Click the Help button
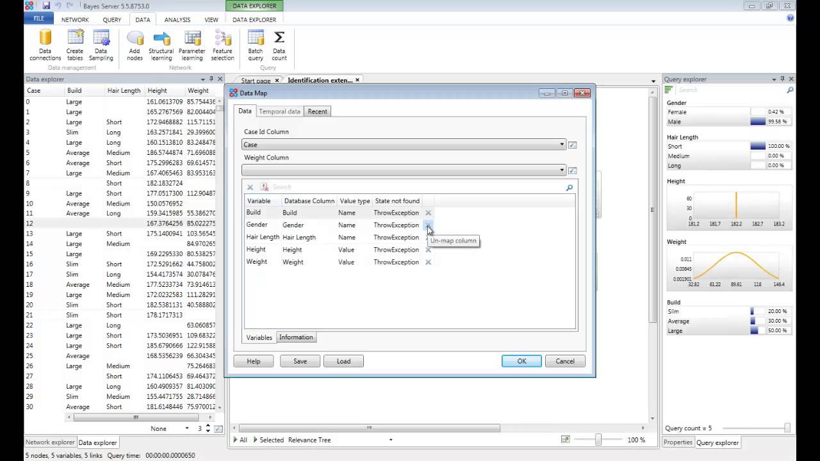Image resolution: width=820 pixels, height=461 pixels. [x=254, y=361]
